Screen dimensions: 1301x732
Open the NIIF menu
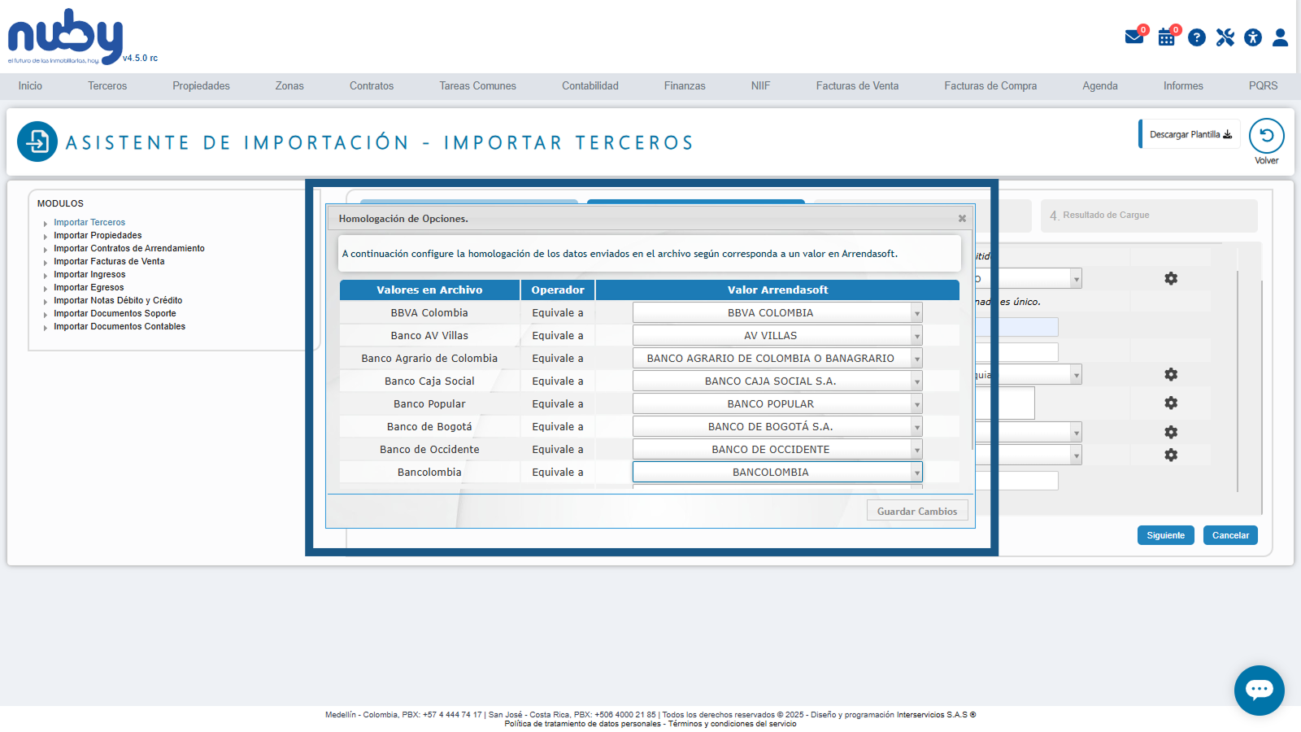click(x=760, y=85)
